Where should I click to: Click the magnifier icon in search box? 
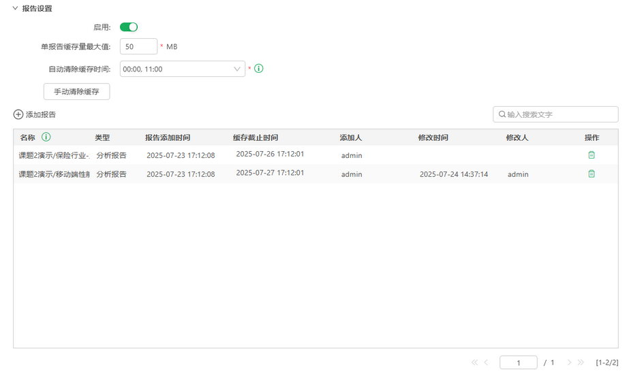[x=502, y=114]
